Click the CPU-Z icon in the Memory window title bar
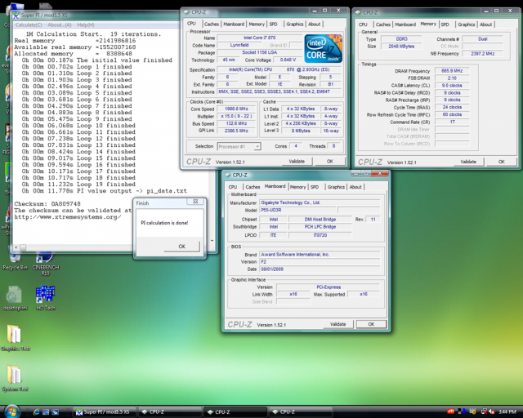This screenshot has height=418, width=523. (x=358, y=12)
